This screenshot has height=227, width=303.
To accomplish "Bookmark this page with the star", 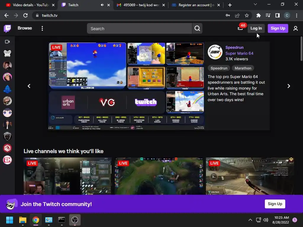I will [x=247, y=15].
